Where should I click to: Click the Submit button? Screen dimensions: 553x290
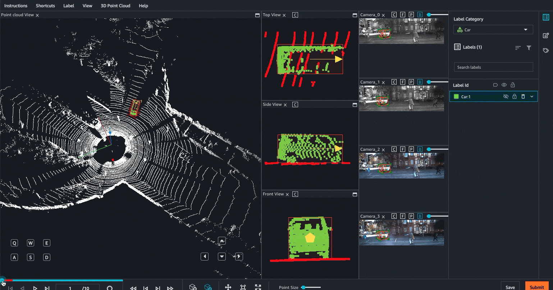(536, 286)
